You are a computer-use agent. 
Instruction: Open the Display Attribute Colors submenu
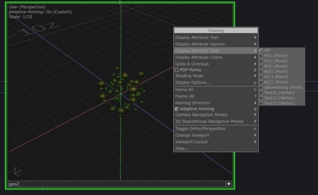point(215,58)
